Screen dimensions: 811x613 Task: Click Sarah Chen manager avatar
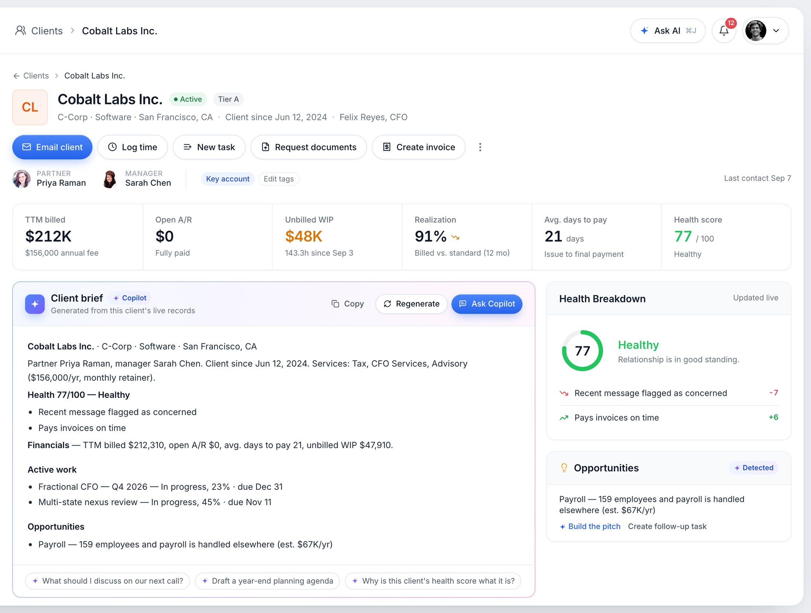pos(110,179)
